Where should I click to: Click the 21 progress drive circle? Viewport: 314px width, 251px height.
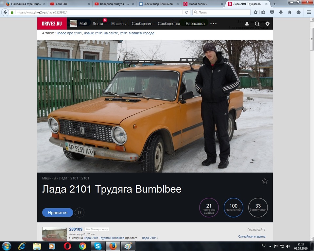click(209, 208)
